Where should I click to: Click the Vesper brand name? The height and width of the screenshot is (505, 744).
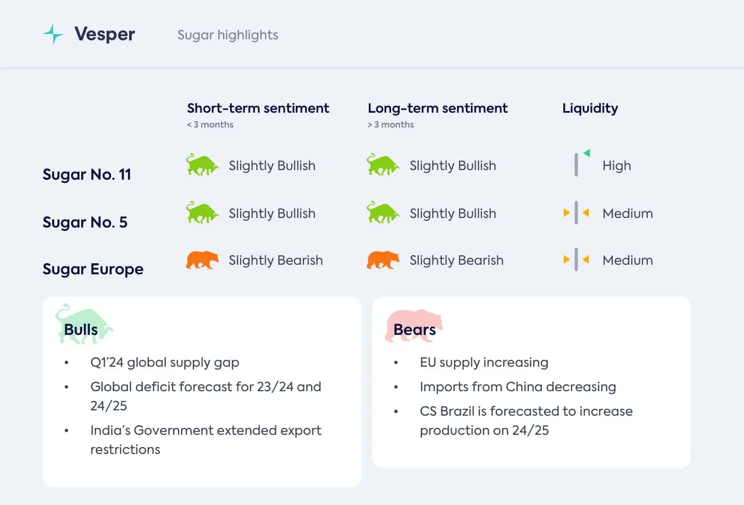pyautogui.click(x=105, y=34)
